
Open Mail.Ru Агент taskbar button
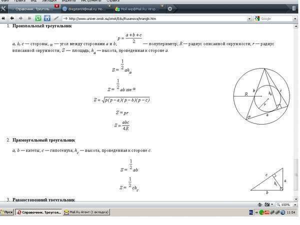coord(86,212)
